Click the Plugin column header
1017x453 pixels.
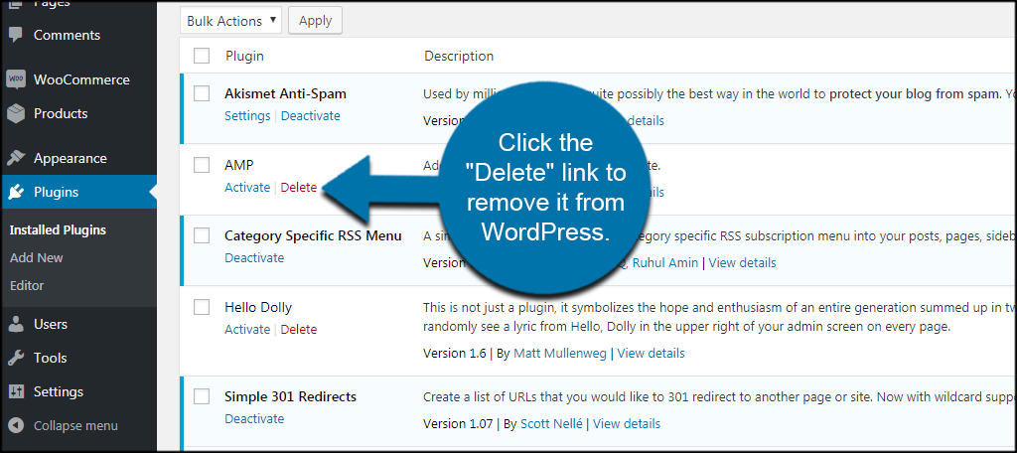[244, 56]
